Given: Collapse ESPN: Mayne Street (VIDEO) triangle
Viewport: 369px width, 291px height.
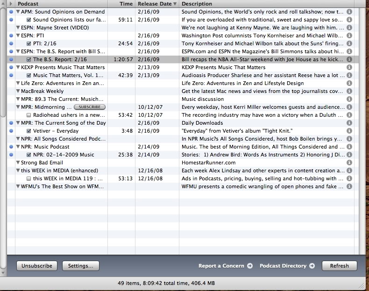Looking at the screenshot, I should coord(18,28).
